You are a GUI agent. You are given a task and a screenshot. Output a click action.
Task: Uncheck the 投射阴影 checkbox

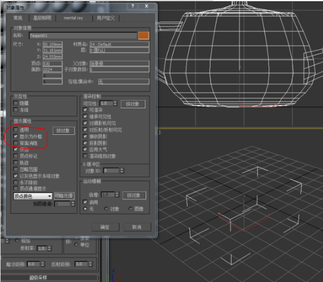[85, 143]
